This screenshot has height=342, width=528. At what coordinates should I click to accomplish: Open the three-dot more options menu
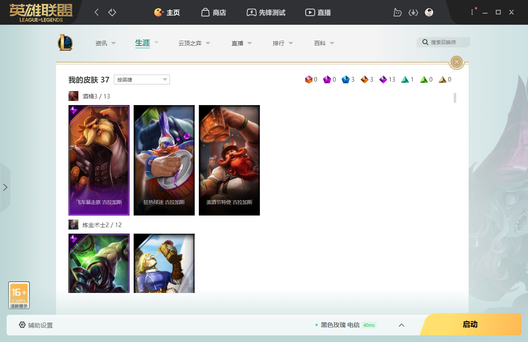[472, 12]
